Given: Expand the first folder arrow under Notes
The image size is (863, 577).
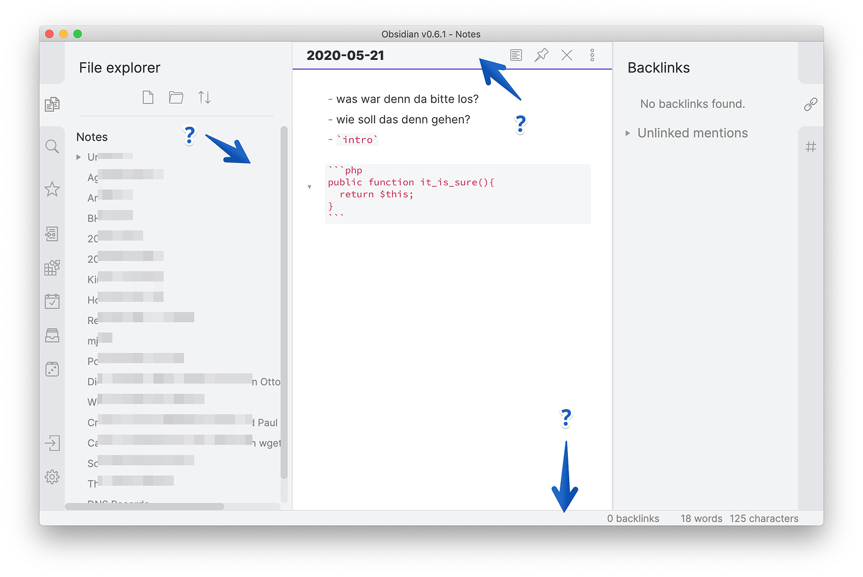Looking at the screenshot, I should (78, 157).
